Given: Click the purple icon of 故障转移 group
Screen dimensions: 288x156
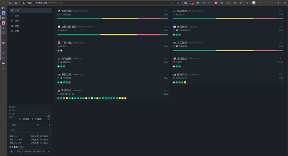Looking at the screenshot, I should click(x=174, y=27).
